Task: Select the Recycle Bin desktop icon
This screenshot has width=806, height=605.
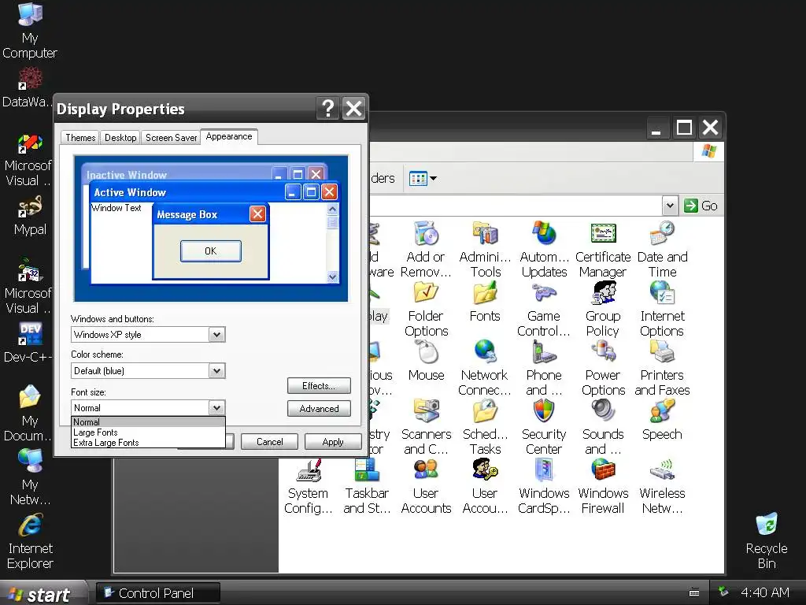Action: 767,541
